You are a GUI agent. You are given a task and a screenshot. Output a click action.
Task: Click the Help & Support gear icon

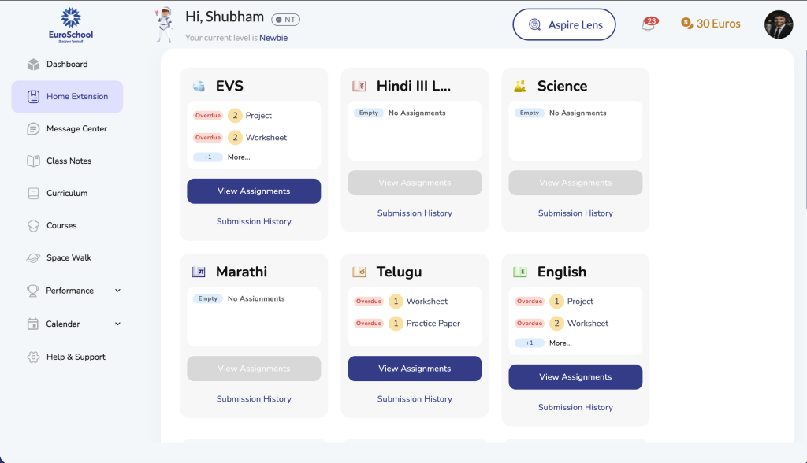(33, 357)
